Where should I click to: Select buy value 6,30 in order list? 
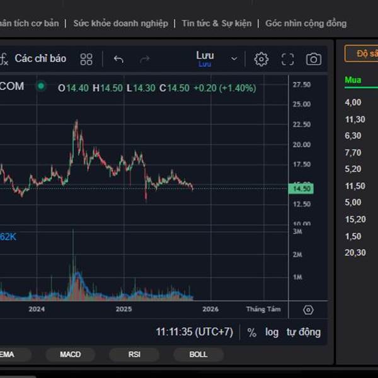[353, 135]
